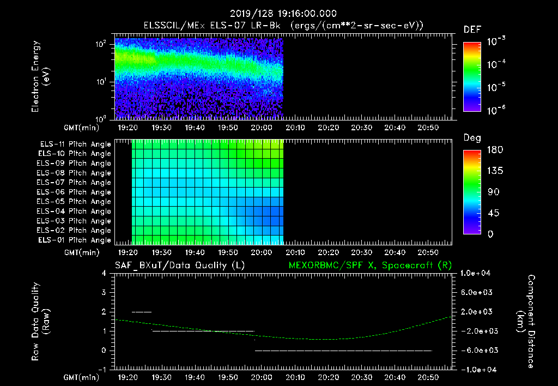Click the 90 value on Deg scale
This screenshot has height=386, width=558.
494,192
